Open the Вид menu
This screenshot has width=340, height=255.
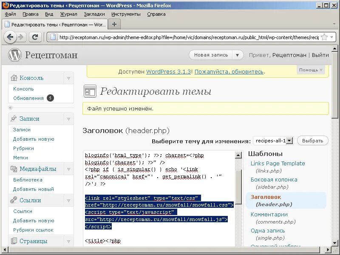point(49,14)
